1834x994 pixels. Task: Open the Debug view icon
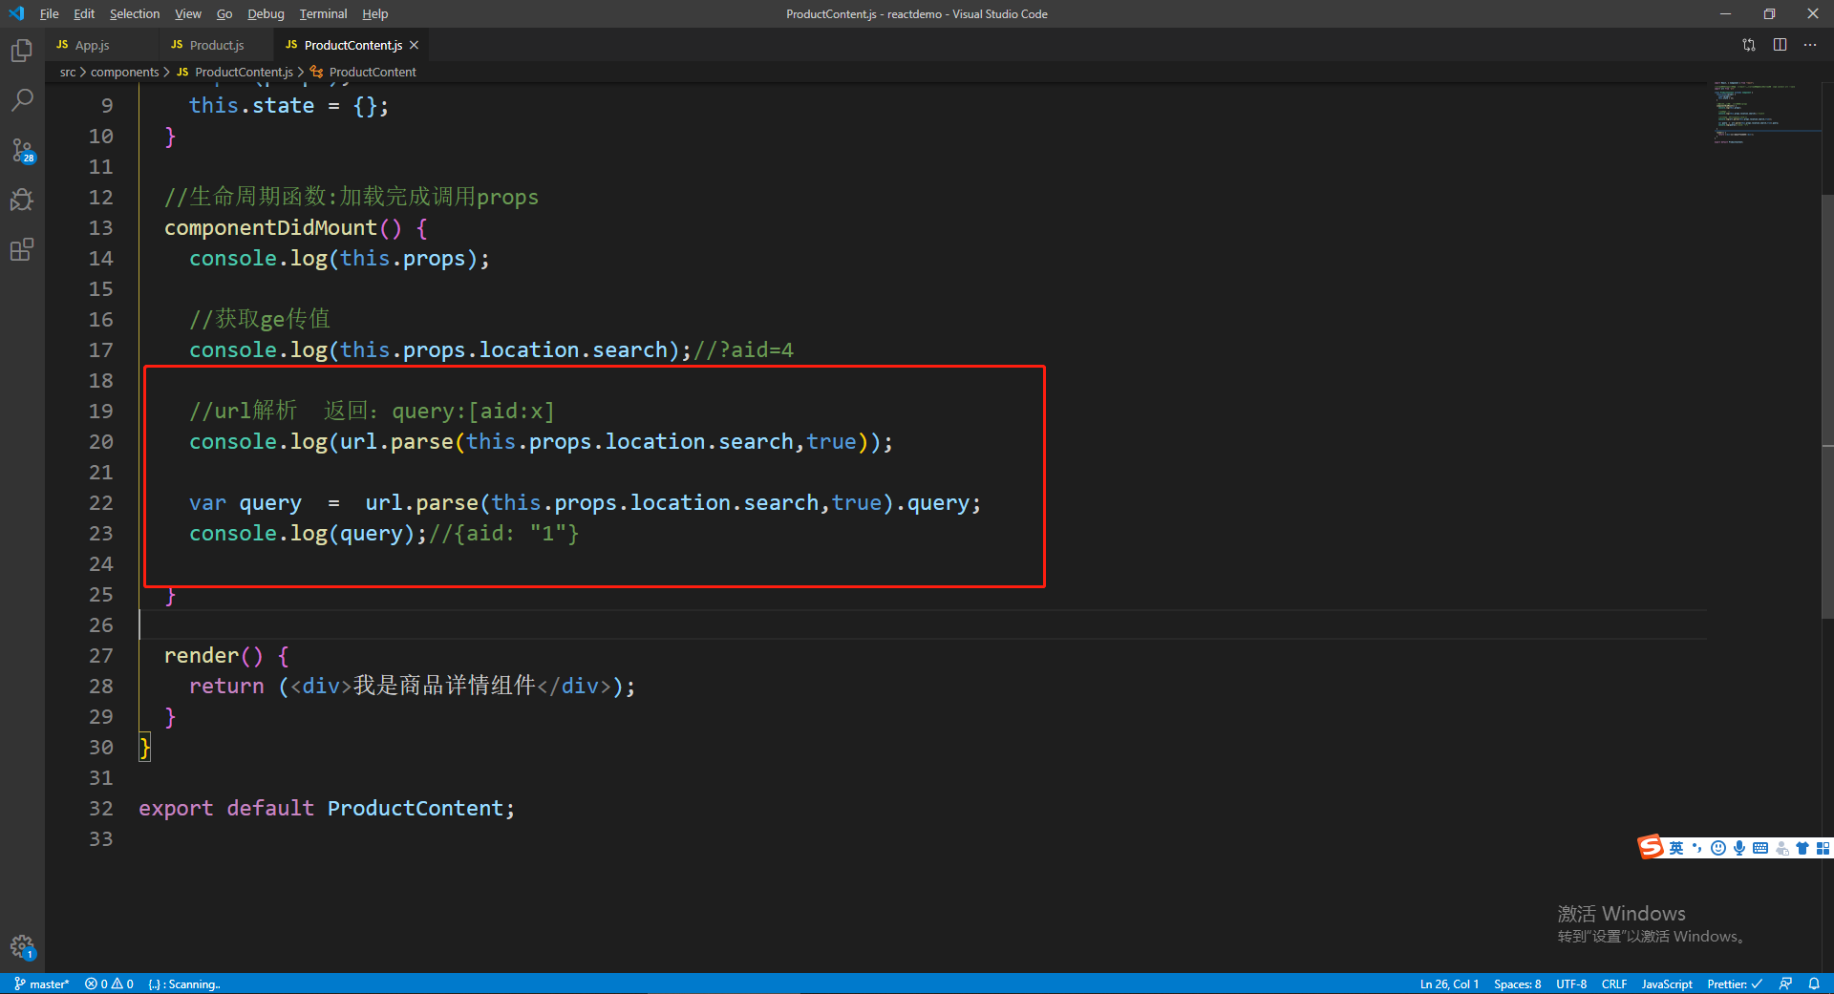22,200
